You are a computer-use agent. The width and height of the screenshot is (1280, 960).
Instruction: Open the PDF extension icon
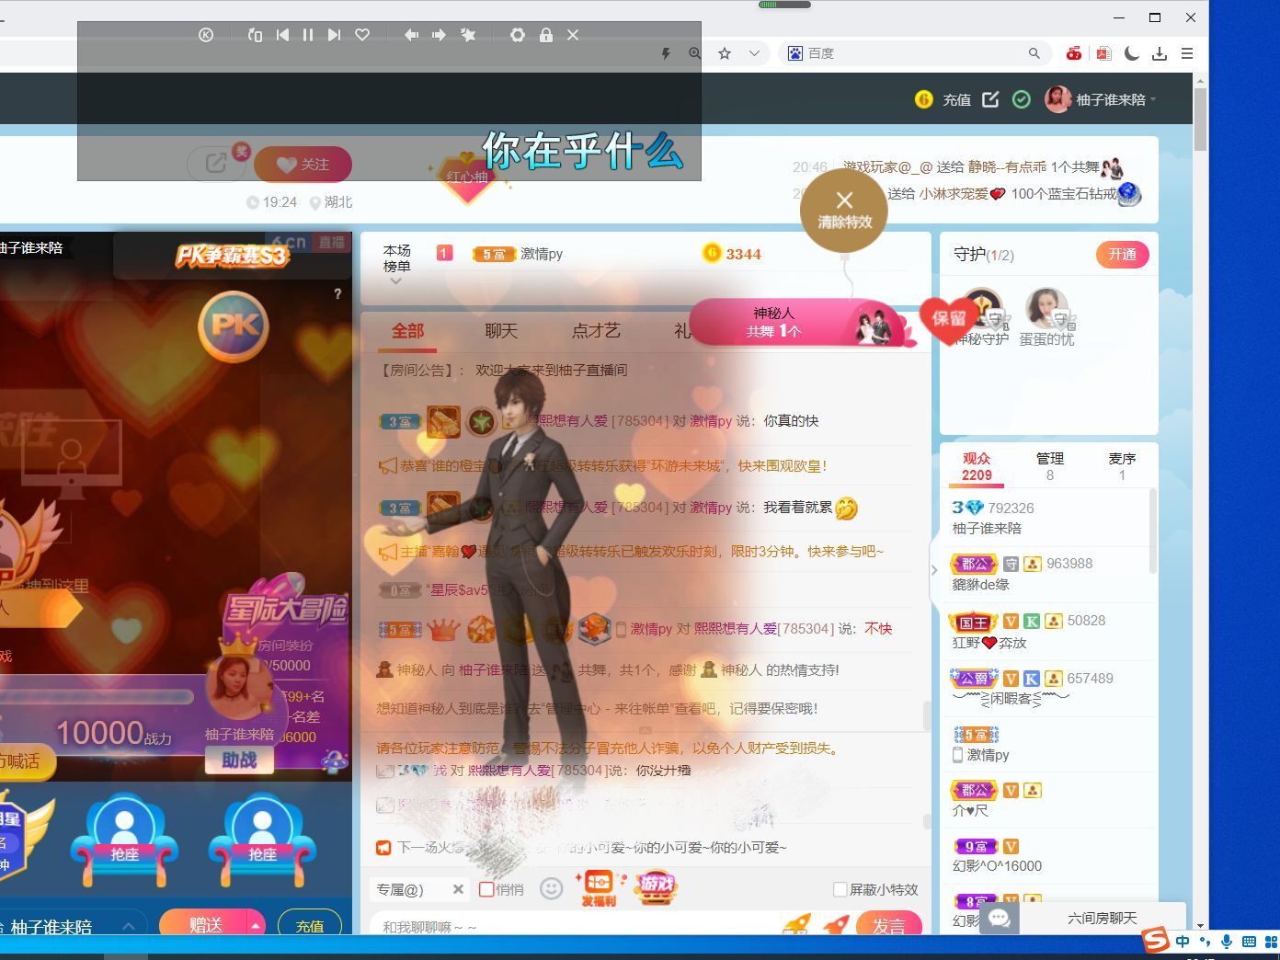pos(1103,53)
